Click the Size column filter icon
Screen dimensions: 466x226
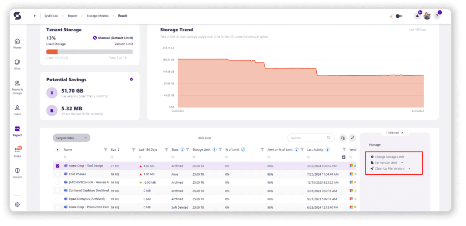click(x=133, y=150)
